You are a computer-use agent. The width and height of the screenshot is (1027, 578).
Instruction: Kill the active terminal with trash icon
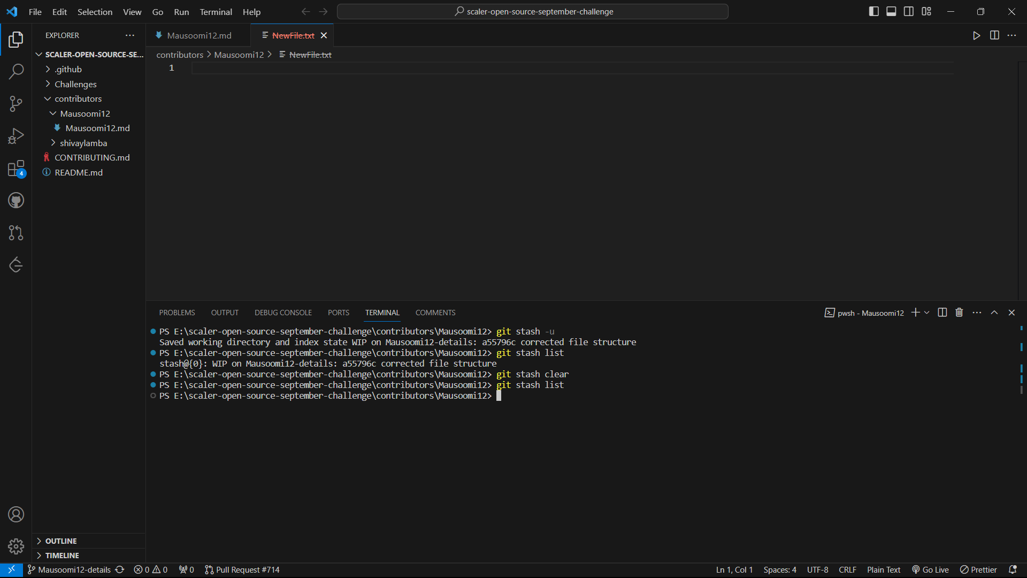coord(959,312)
